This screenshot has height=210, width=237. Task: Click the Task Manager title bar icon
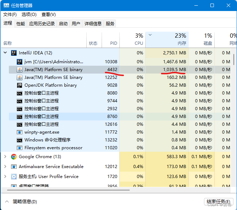click(6, 5)
